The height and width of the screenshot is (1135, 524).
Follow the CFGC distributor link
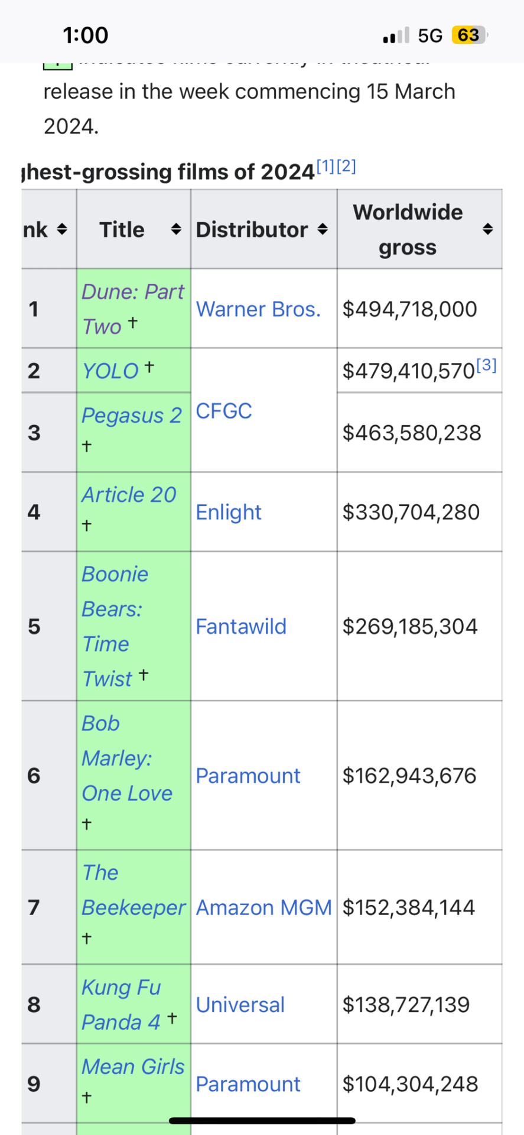point(224,411)
